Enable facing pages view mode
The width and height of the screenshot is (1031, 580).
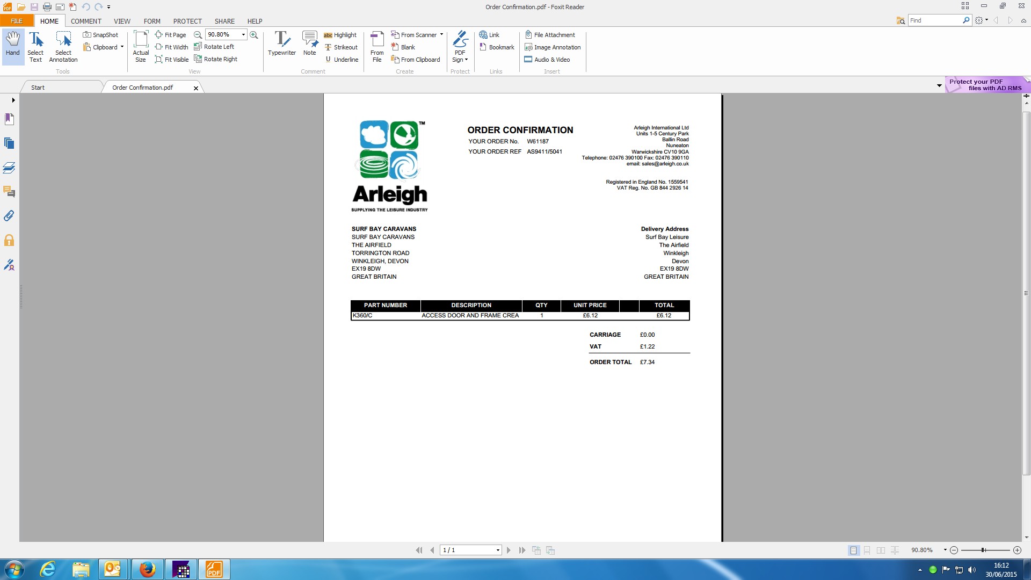881,550
